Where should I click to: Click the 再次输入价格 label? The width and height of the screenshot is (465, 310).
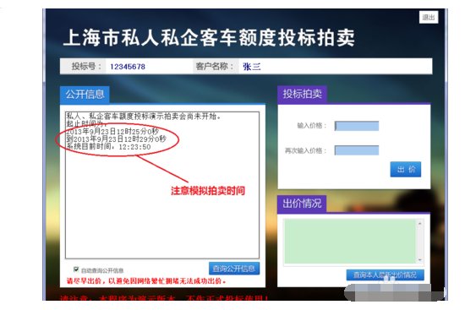coord(305,150)
